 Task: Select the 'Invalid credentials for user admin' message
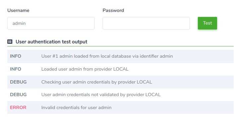pyautogui.click(x=76, y=107)
